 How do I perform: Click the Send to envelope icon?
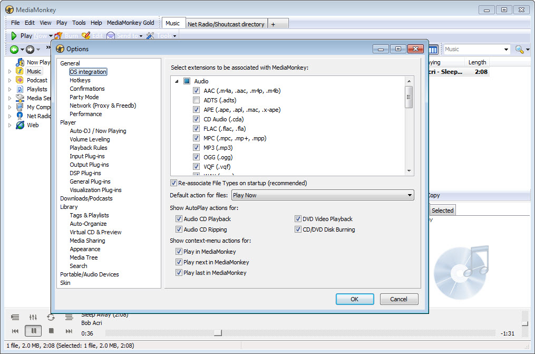pos(111,35)
